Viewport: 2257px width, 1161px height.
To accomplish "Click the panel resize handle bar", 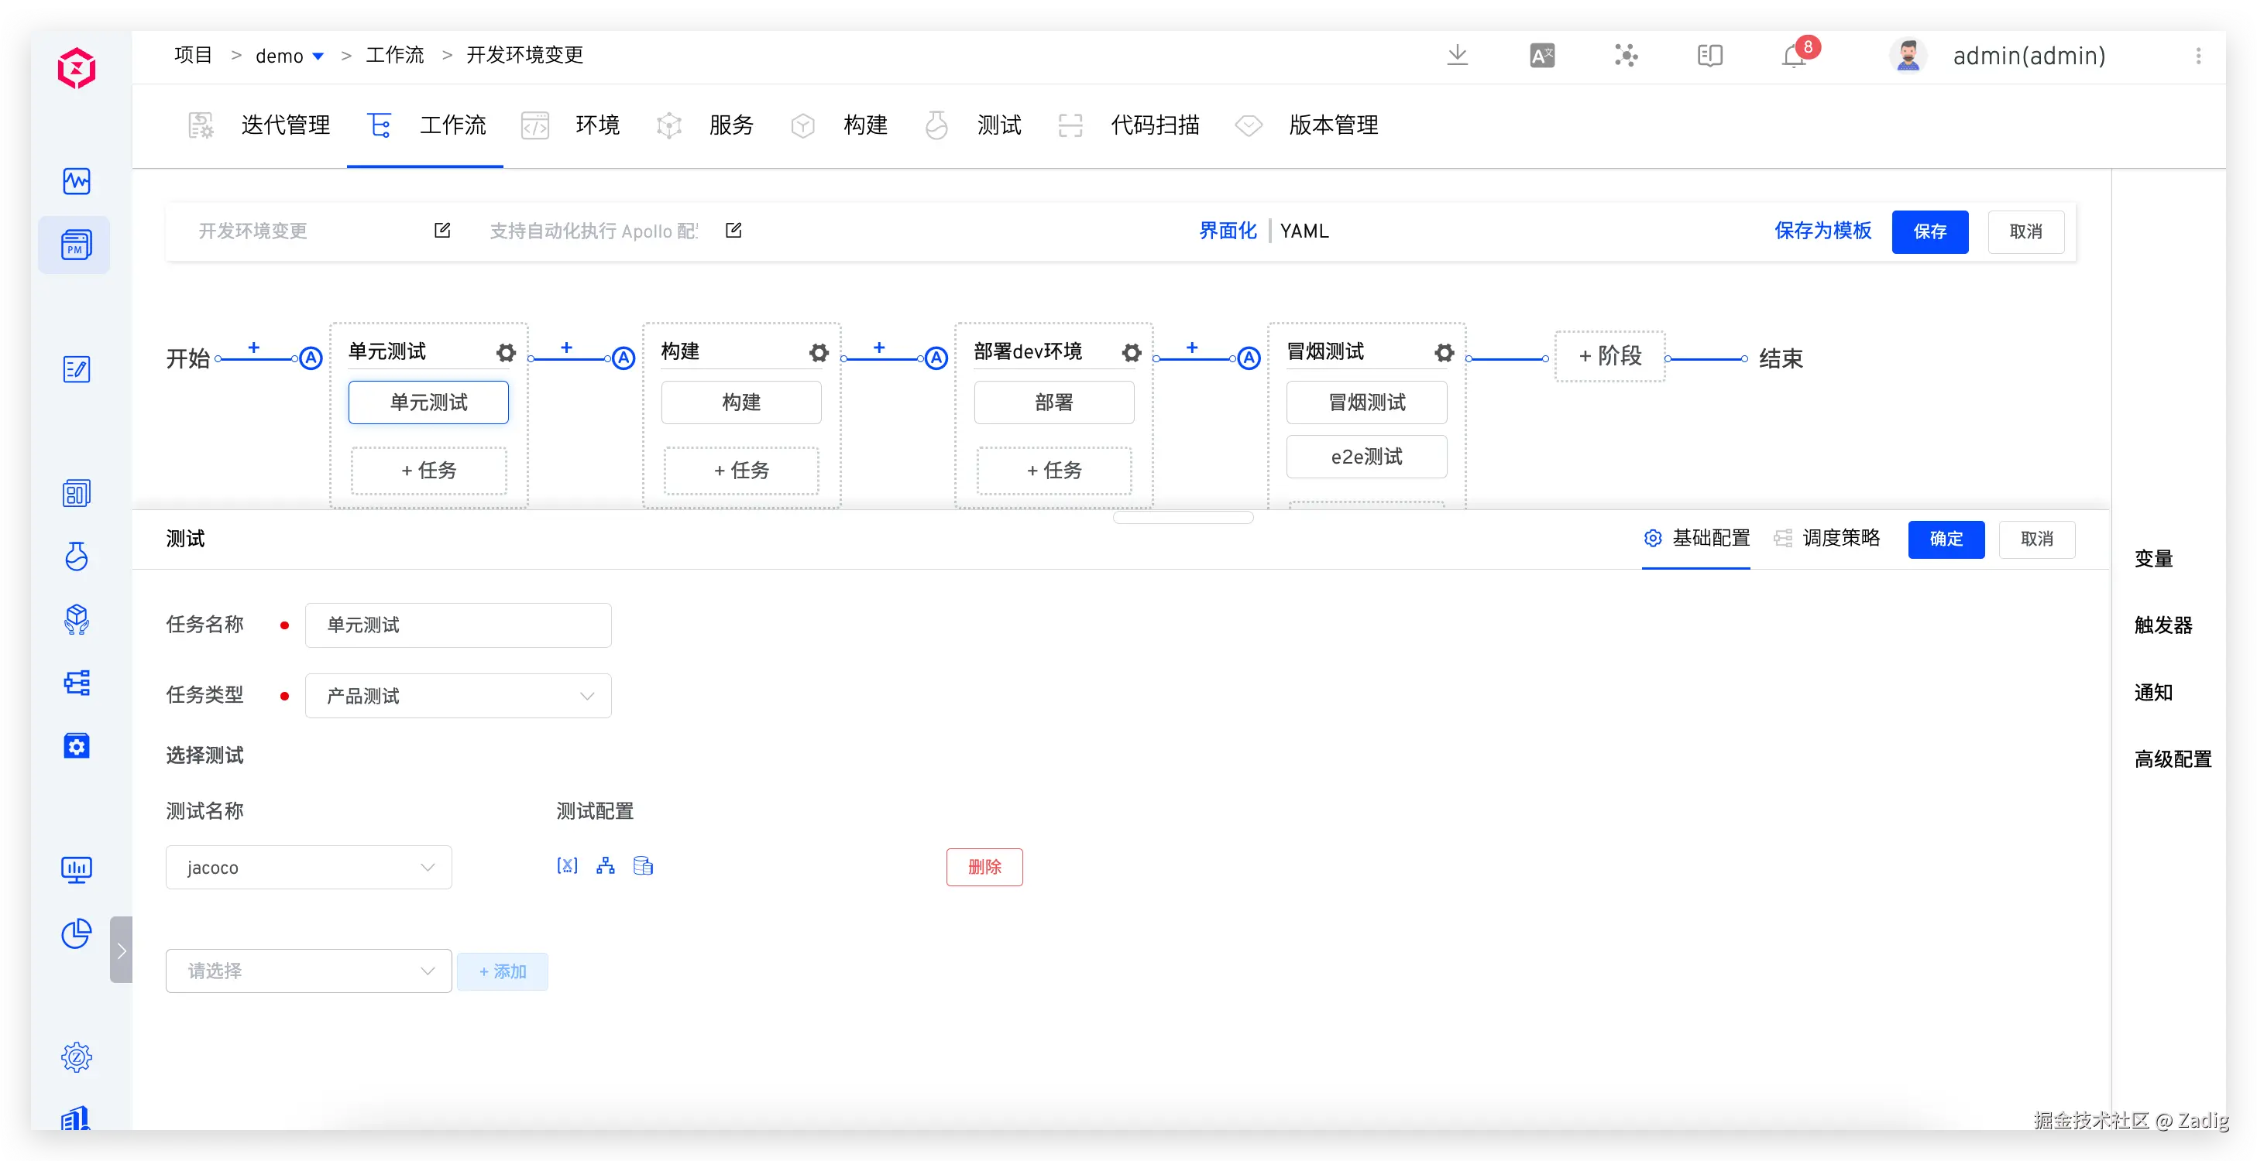I will coord(1183,518).
